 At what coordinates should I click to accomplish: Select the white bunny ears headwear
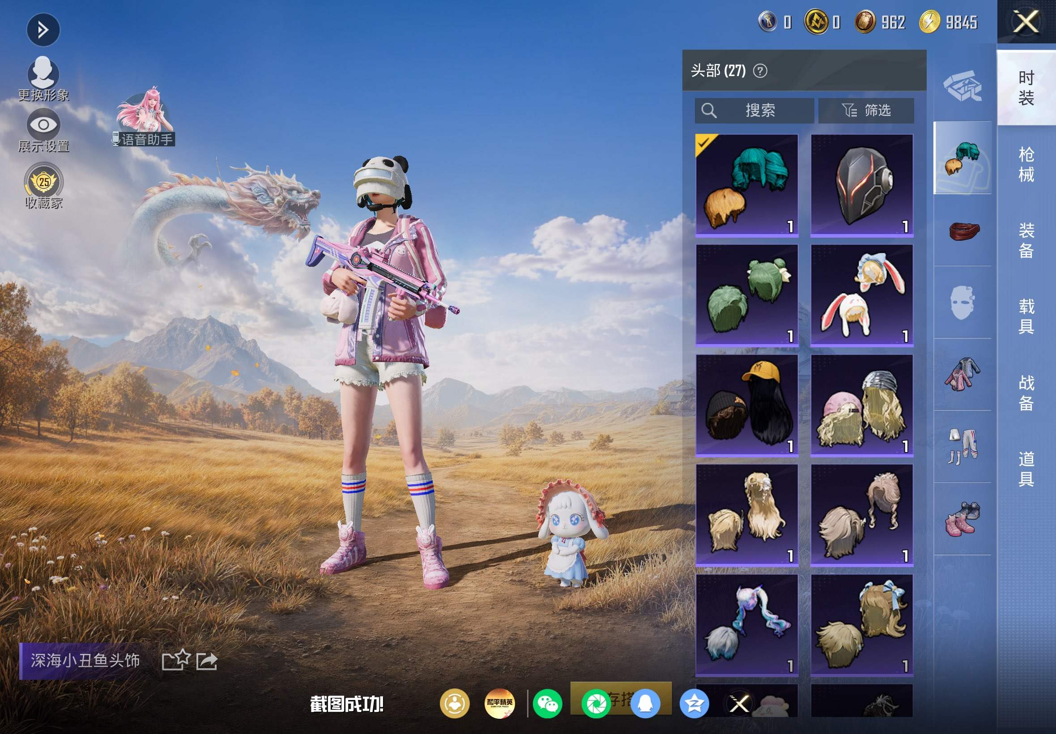point(861,295)
